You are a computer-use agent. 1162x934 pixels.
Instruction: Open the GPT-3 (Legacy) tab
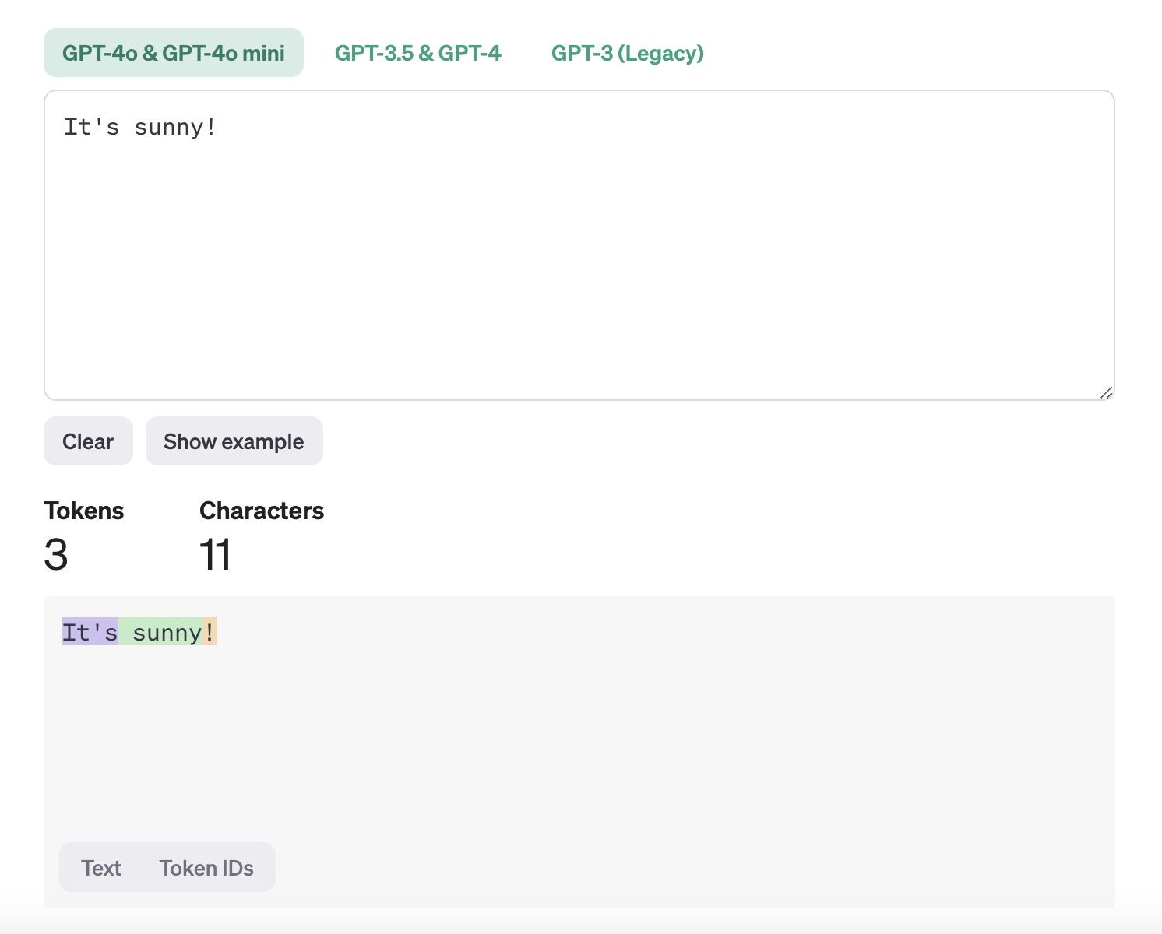tap(627, 53)
